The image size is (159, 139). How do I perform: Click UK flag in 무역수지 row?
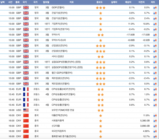click(26, 35)
